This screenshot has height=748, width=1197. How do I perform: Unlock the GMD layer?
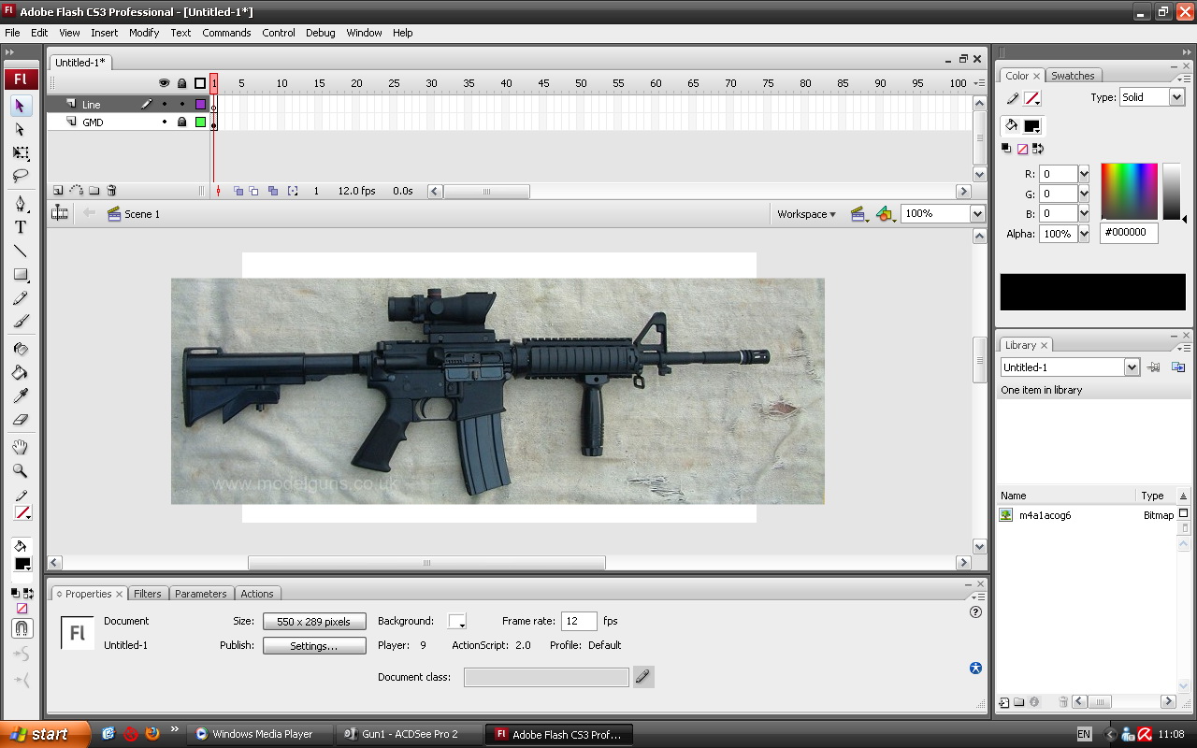tap(181, 122)
